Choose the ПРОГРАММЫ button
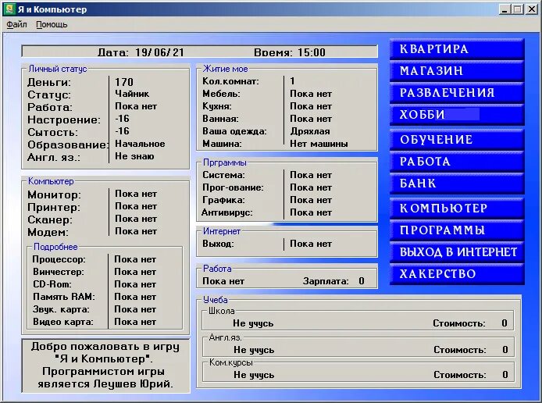Image resolution: width=542 pixels, height=403 pixels. pyautogui.click(x=457, y=230)
